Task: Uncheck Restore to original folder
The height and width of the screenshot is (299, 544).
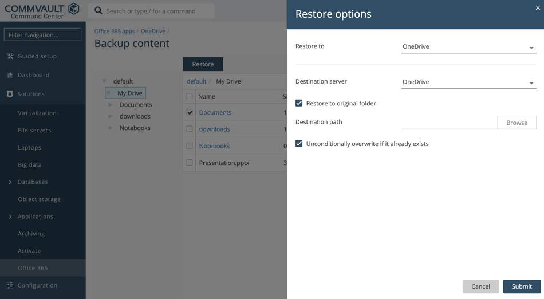Action: click(x=299, y=103)
